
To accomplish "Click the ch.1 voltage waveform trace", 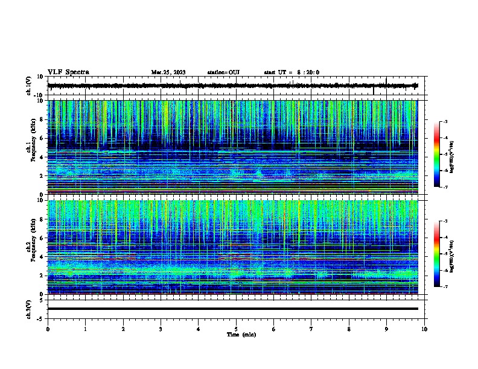I will (232, 86).
